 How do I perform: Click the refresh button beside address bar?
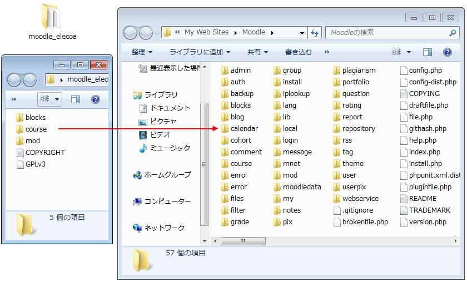coord(315,33)
